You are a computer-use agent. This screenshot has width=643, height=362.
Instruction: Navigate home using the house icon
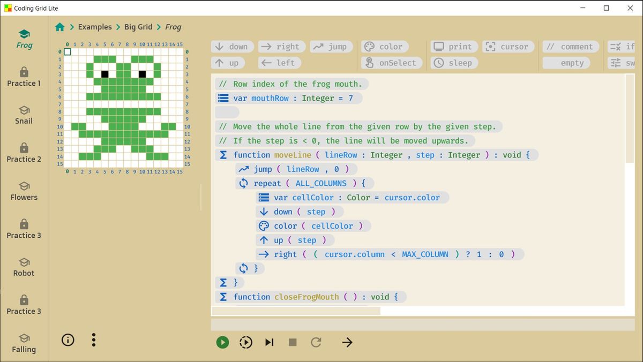[x=59, y=26]
